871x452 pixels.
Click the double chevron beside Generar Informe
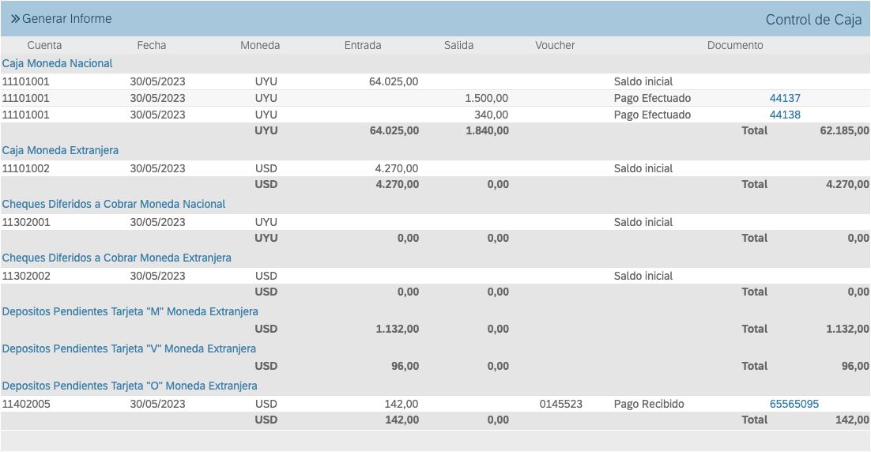coord(15,18)
